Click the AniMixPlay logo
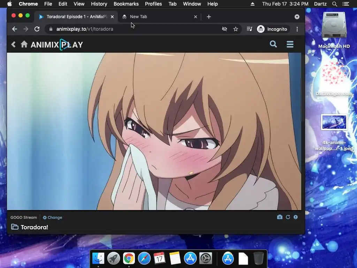Viewport: 357px width, 268px height. 57,44
